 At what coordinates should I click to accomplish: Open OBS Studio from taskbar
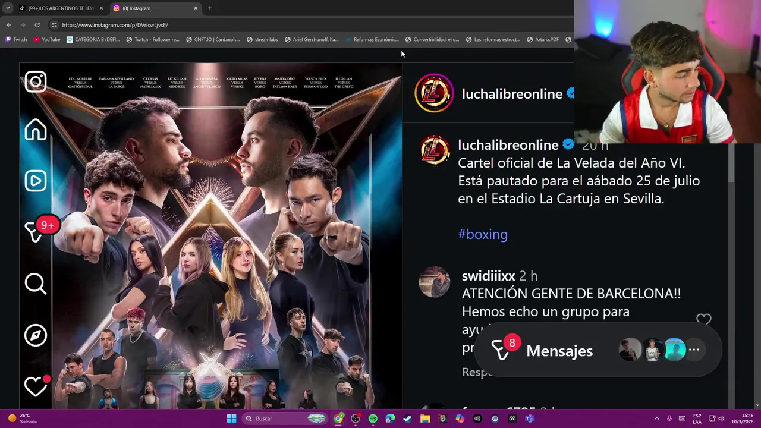pyautogui.click(x=356, y=418)
